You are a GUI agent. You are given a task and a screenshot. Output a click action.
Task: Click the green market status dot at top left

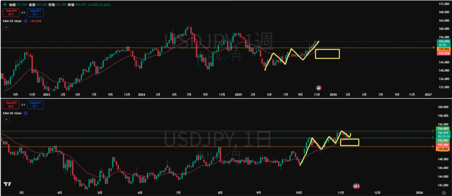tap(5, 4)
